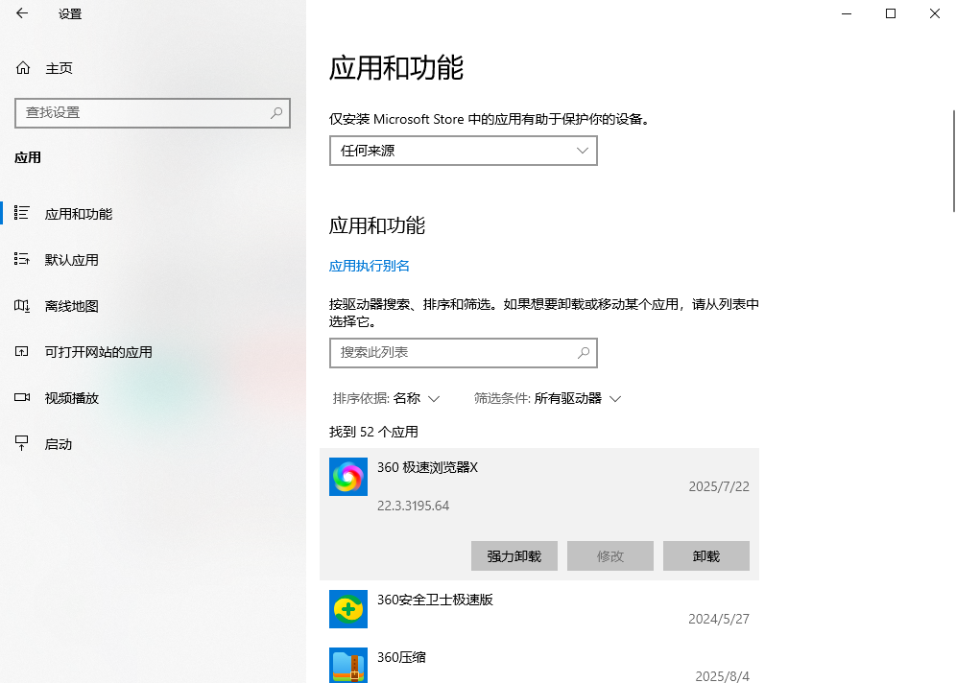956x683 pixels.
Task: Open 默认应用 in the sidebar
Action: click(72, 259)
